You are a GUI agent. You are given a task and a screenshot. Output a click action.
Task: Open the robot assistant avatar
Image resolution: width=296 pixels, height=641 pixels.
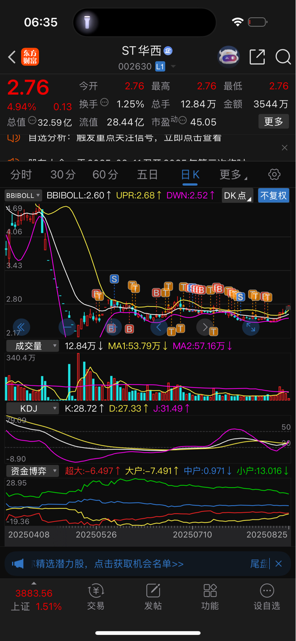click(229, 57)
